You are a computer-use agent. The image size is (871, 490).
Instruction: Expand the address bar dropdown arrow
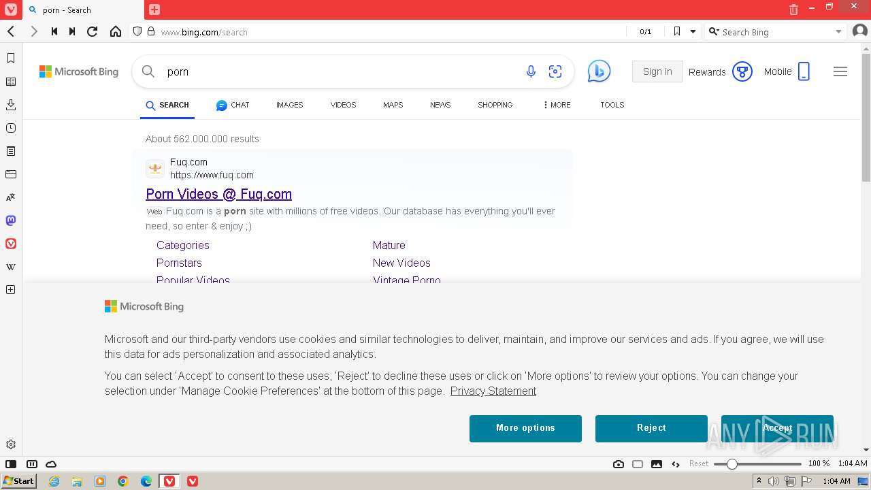[693, 31]
